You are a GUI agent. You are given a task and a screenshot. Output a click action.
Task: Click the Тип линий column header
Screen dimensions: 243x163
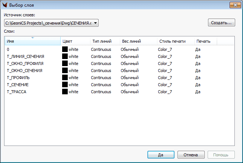click(x=105, y=41)
